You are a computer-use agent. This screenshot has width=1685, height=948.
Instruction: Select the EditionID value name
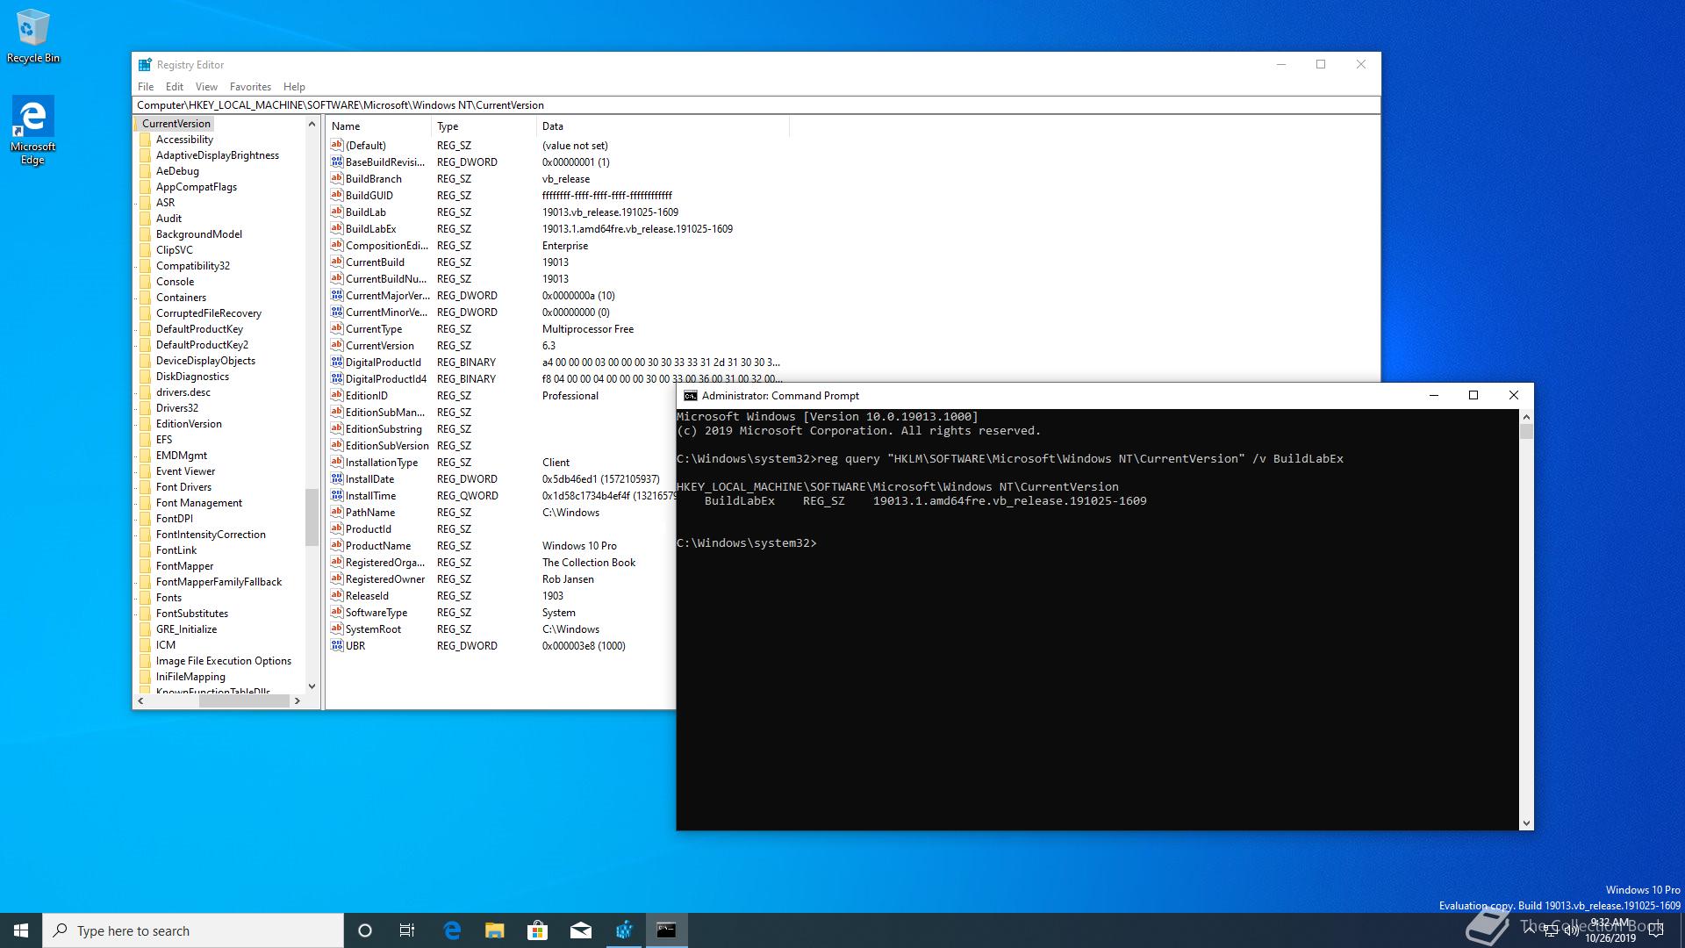coord(366,396)
